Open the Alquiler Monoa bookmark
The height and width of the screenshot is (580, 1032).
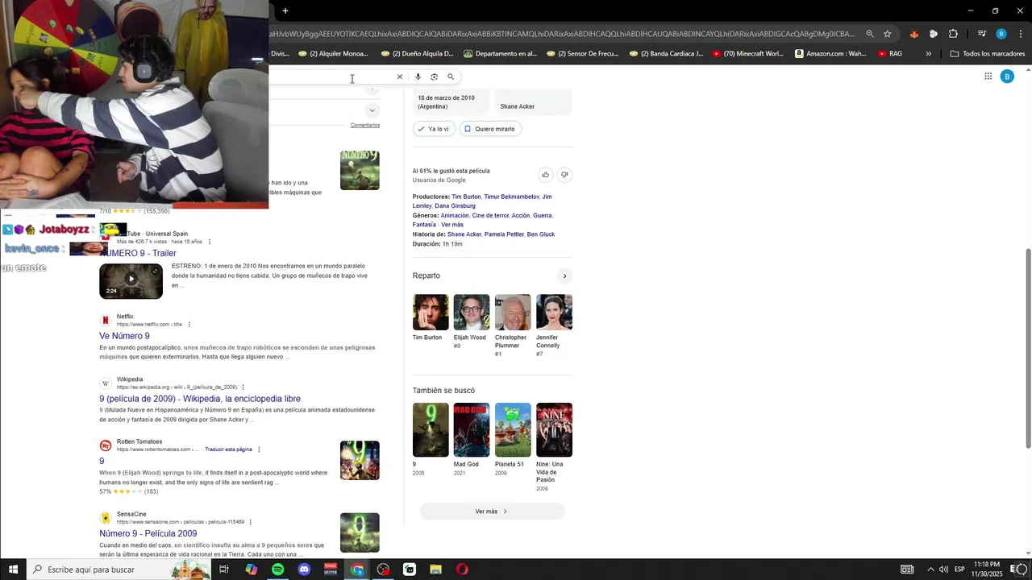333,54
